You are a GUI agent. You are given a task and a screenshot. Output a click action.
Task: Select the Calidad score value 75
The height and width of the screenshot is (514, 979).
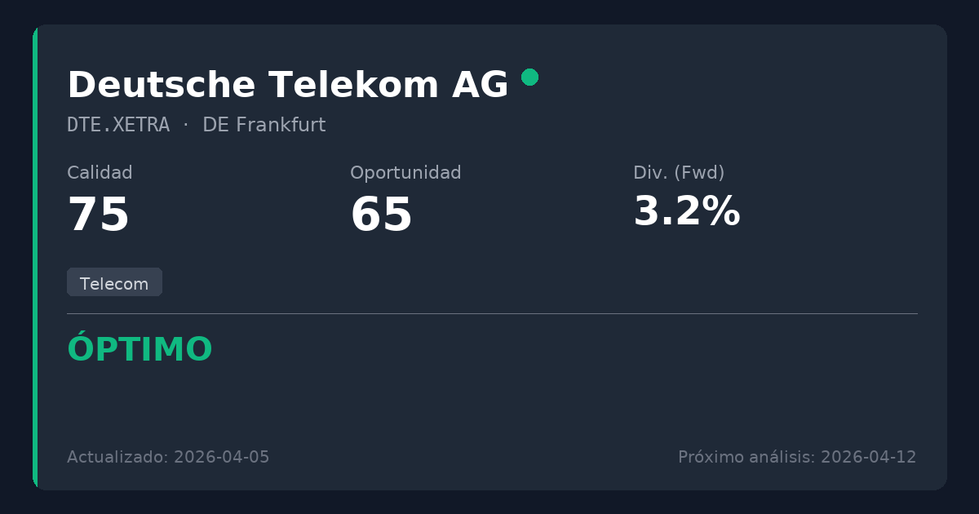[x=99, y=215]
